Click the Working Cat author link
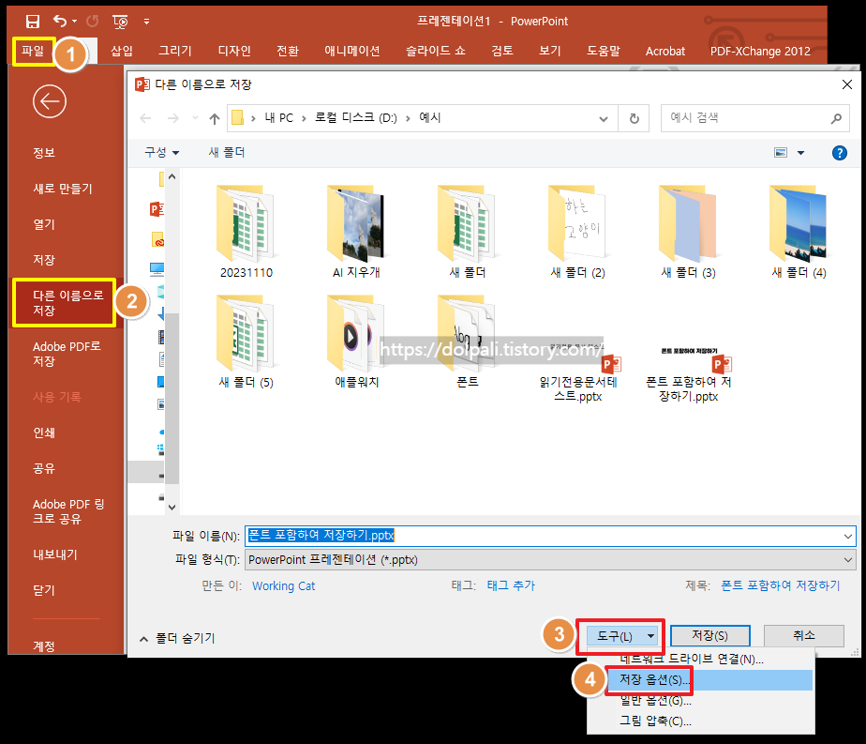866x744 pixels. (x=283, y=586)
